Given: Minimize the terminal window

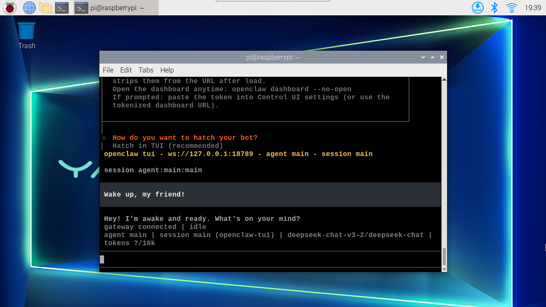Looking at the screenshot, I should 423,57.
